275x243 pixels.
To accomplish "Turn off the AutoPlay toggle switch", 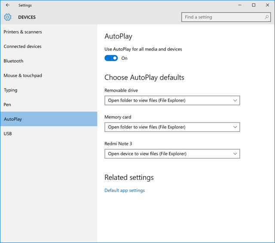I will click(x=111, y=58).
